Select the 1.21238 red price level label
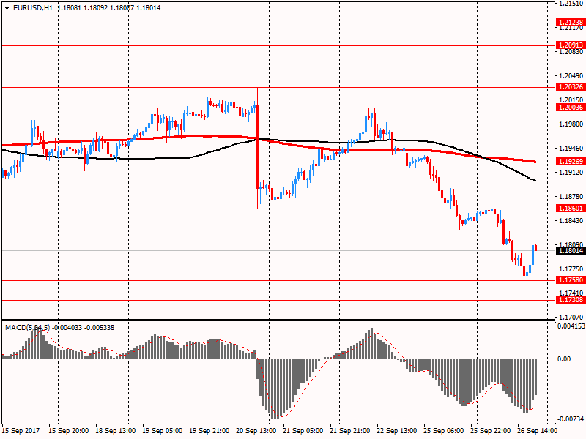This screenshot has width=586, height=439. [571, 23]
